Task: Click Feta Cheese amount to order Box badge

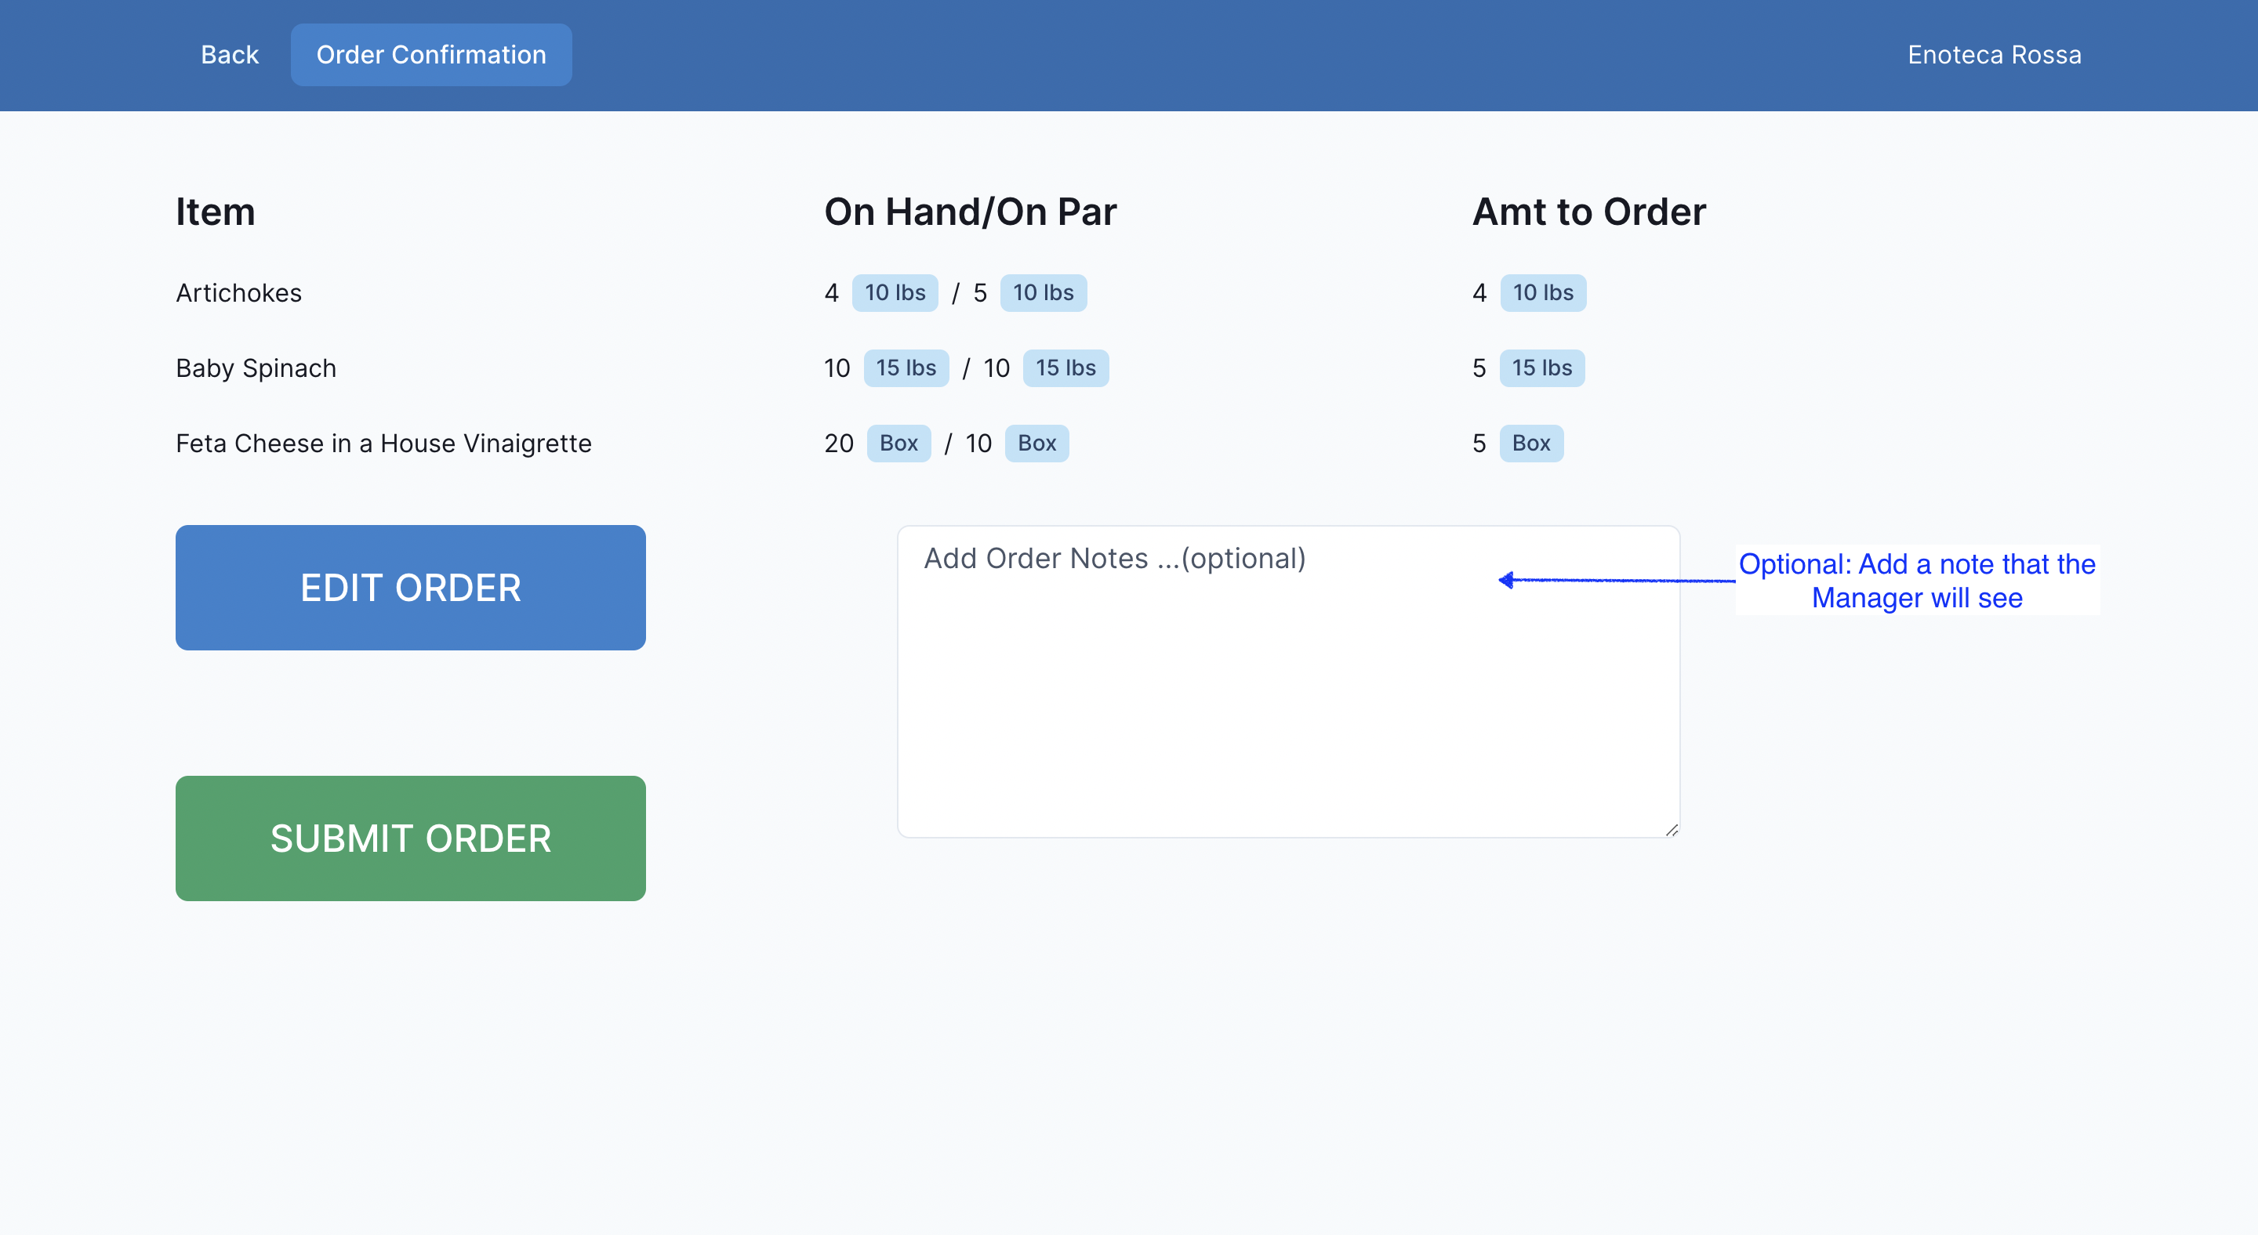Action: [1530, 444]
